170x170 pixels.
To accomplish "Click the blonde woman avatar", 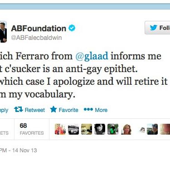I will [126, 129].
